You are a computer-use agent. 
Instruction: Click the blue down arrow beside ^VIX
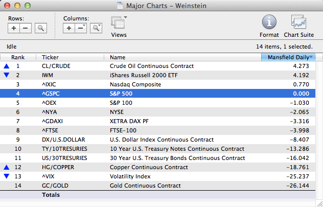(6, 176)
